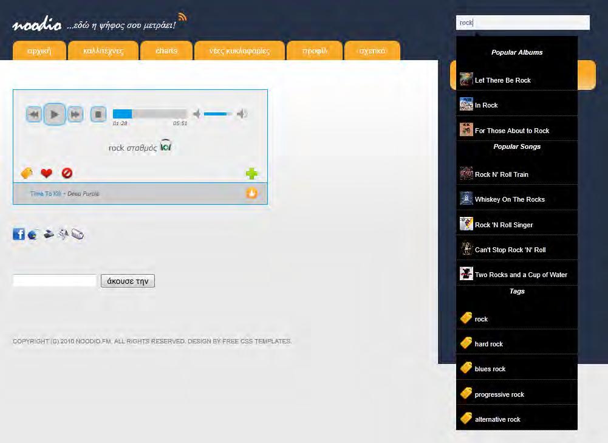Screen dimensions: 608x443
Task: Select album In Rock
Action: point(517,105)
